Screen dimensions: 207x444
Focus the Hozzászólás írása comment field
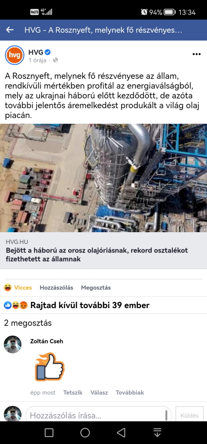[98, 415]
